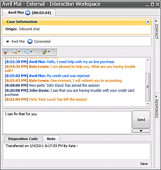Open the consultation icon's dropdown arrow

49,52
